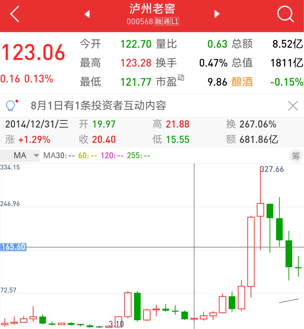
Task: Tap the stock code 000568
Action: tap(140, 21)
